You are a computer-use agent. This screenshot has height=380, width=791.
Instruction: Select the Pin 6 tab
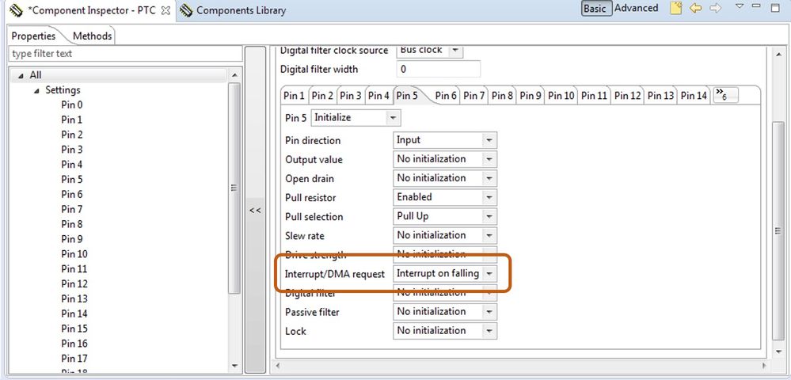446,95
